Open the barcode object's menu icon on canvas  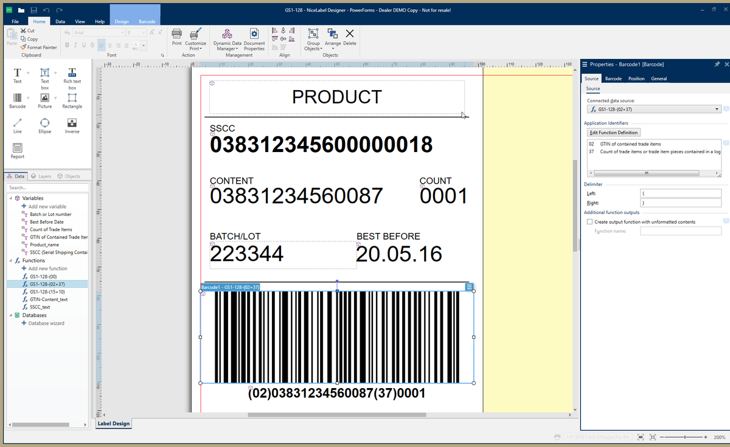pos(469,287)
